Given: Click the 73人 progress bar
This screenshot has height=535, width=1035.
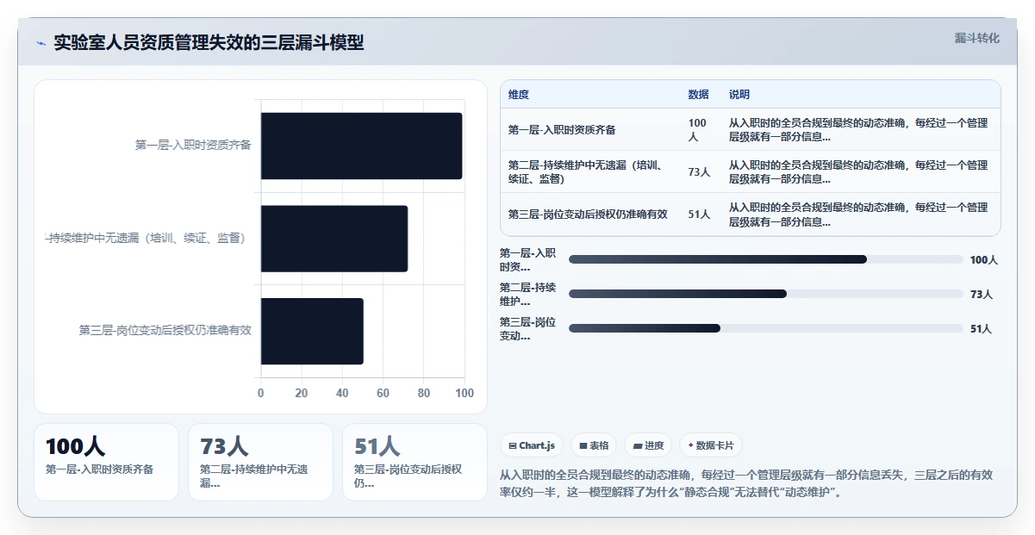Looking at the screenshot, I should click(x=765, y=294).
